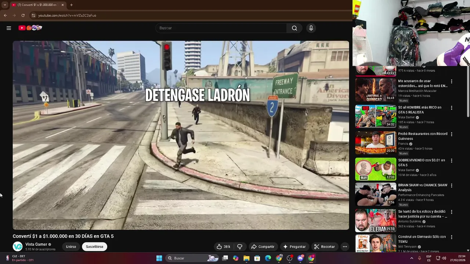Click the youtube.com address bar URL
The height and width of the screenshot is (264, 470).
(x=67, y=15)
